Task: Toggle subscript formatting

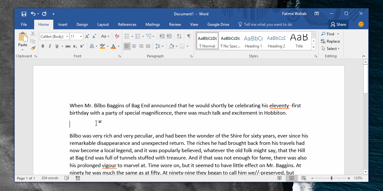Action: click(x=74, y=46)
